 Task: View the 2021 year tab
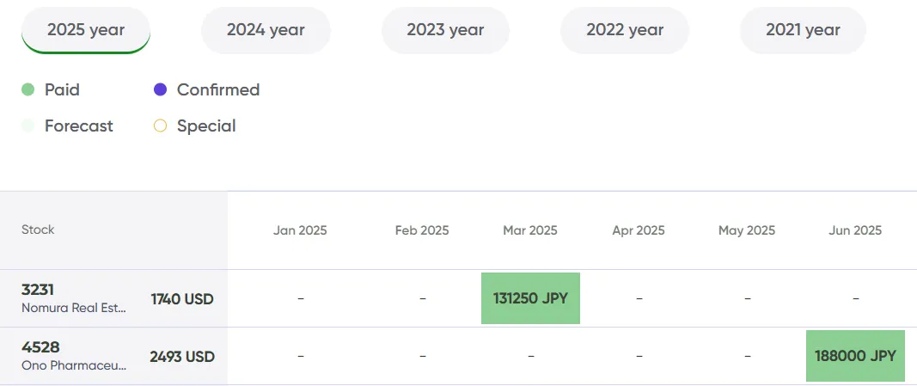(803, 30)
